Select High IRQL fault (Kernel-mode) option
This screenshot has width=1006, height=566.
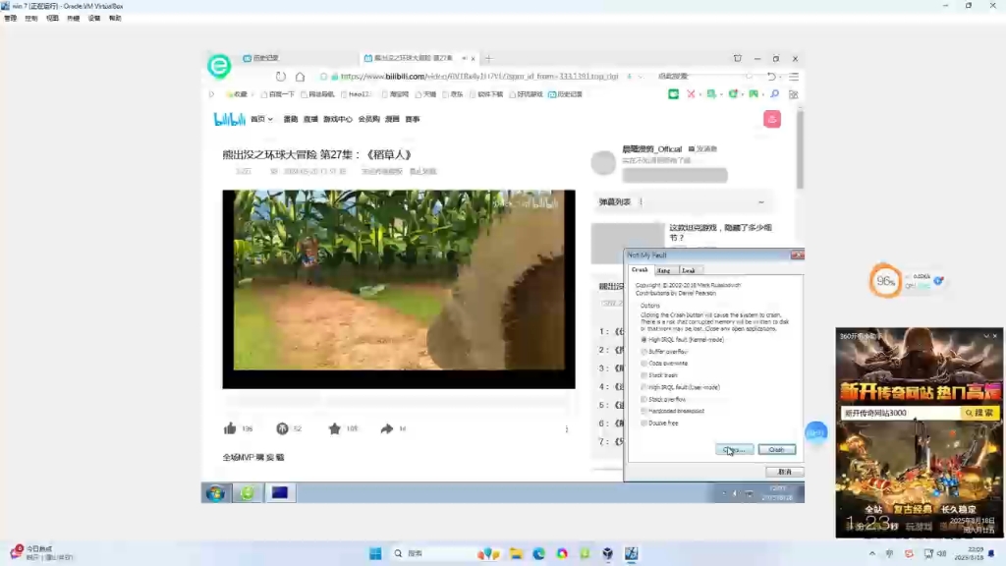[x=683, y=339]
